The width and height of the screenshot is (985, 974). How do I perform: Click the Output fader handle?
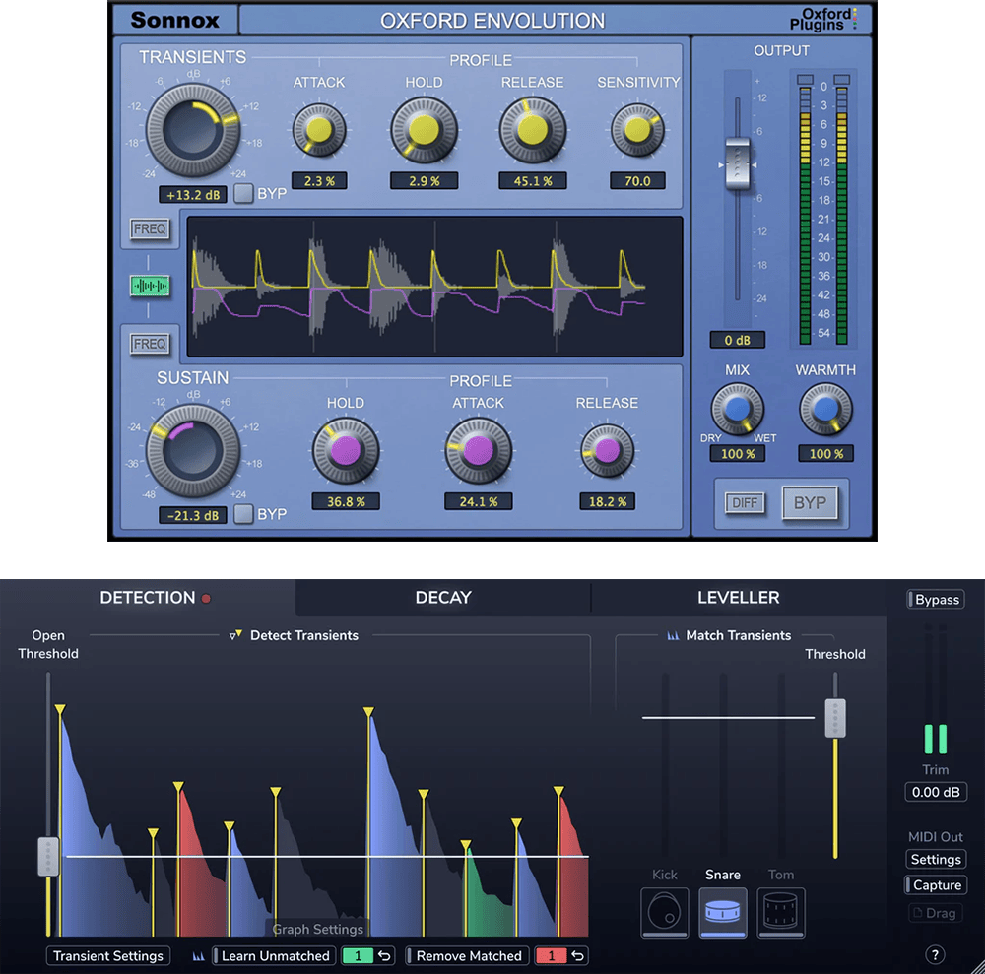click(x=738, y=163)
